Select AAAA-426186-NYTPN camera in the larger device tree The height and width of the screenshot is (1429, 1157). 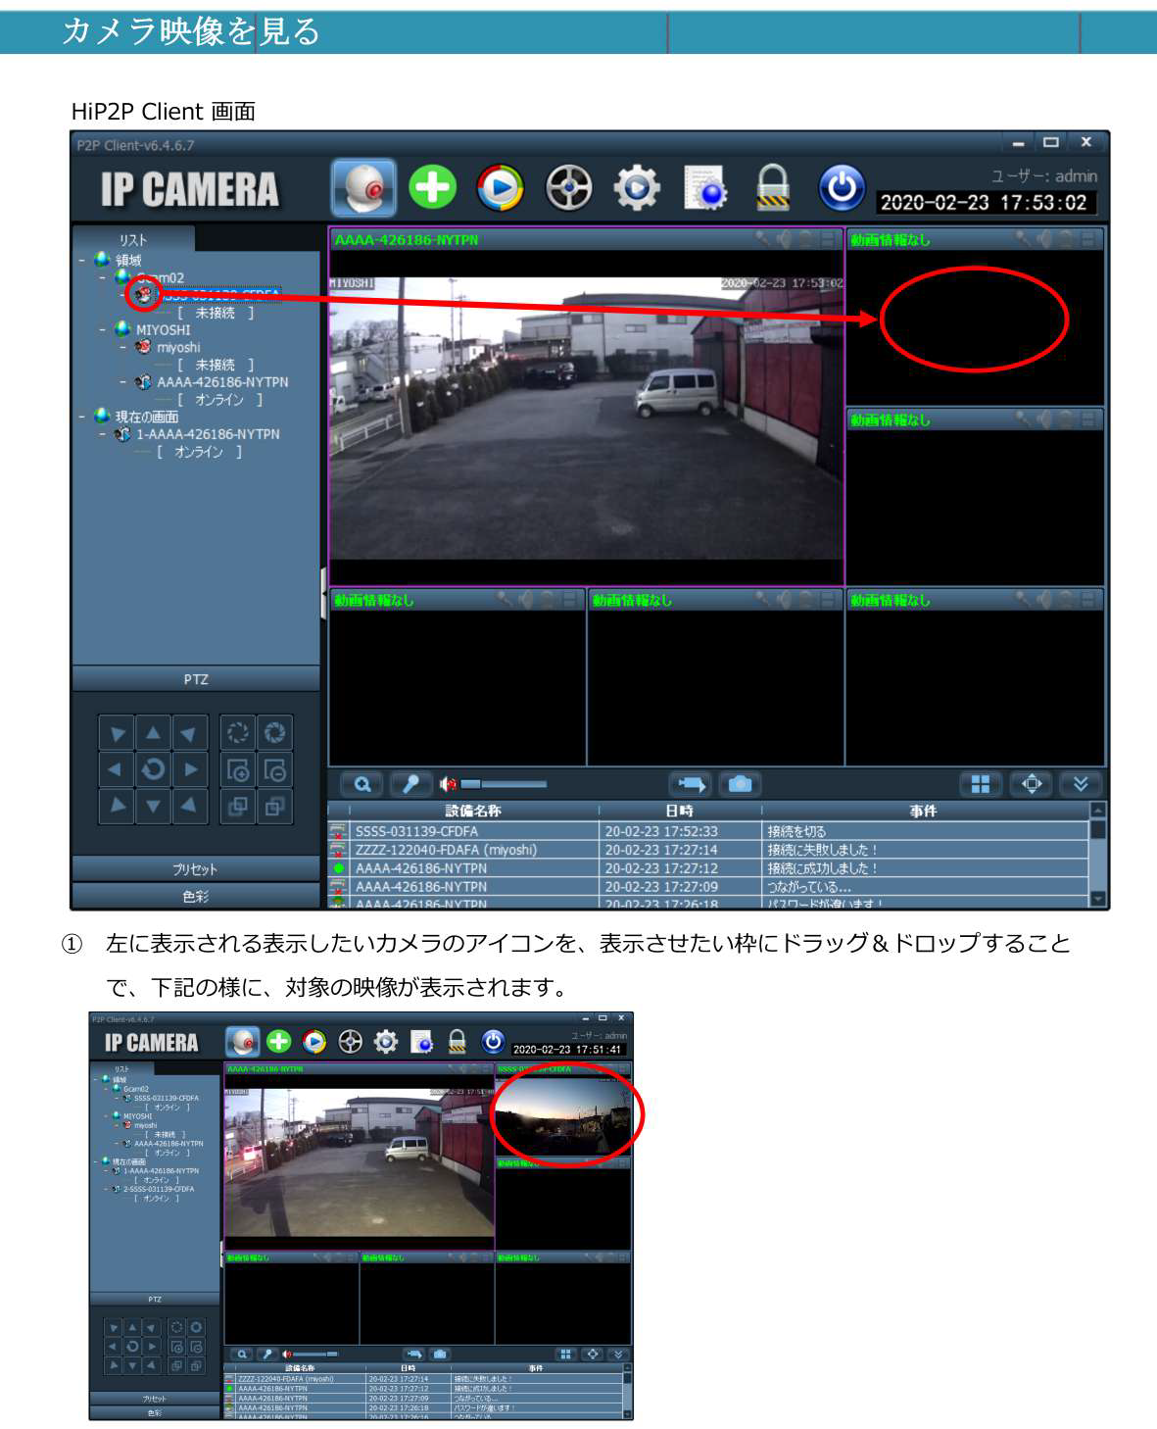(x=222, y=382)
